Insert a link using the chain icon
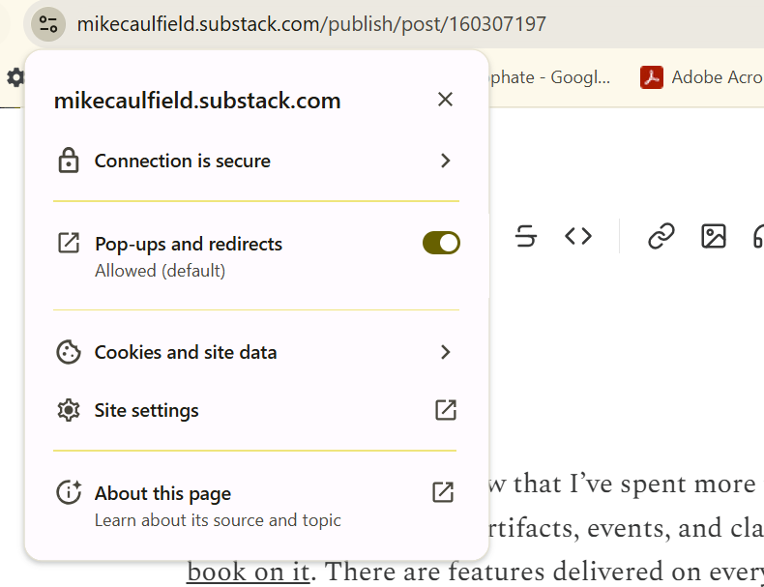This screenshot has width=764, height=587. 661,236
